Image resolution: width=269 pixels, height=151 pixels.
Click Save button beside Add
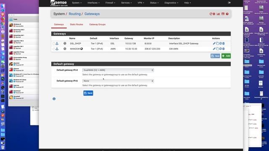(x=215, y=56)
